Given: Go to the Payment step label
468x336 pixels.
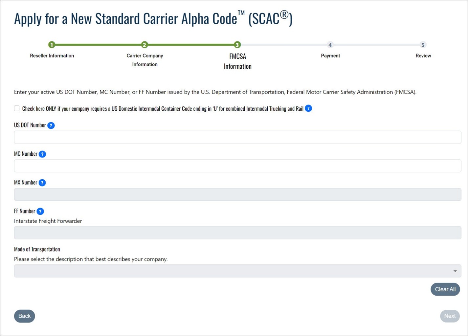Looking at the screenshot, I should (x=330, y=56).
